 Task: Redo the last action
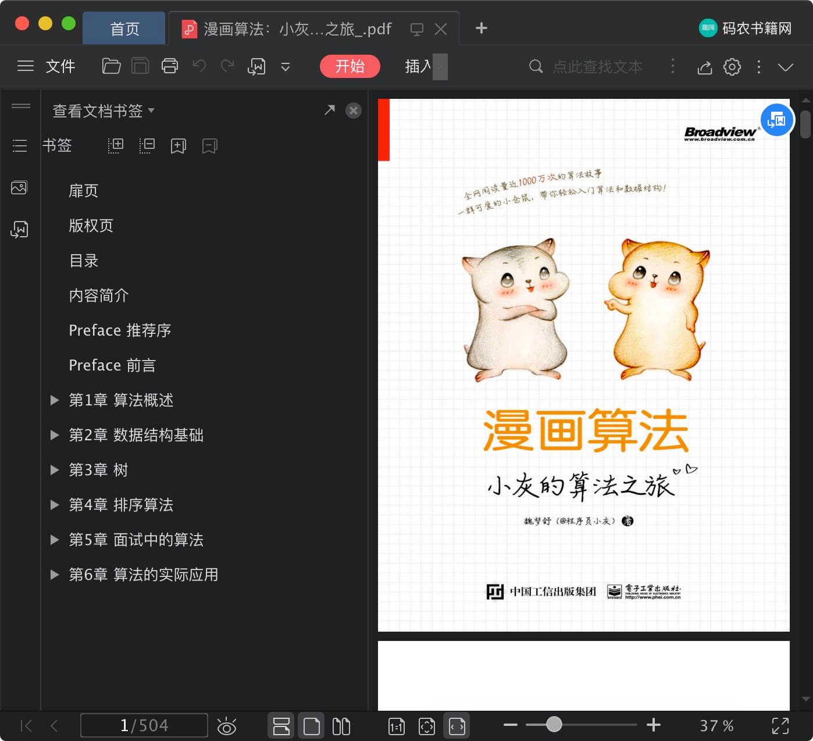(227, 66)
